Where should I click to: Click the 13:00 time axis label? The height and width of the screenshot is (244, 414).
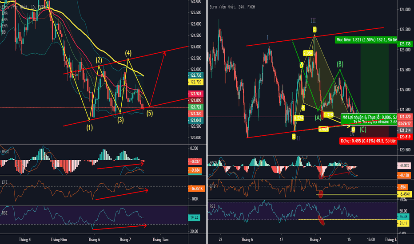(x=371, y=240)
